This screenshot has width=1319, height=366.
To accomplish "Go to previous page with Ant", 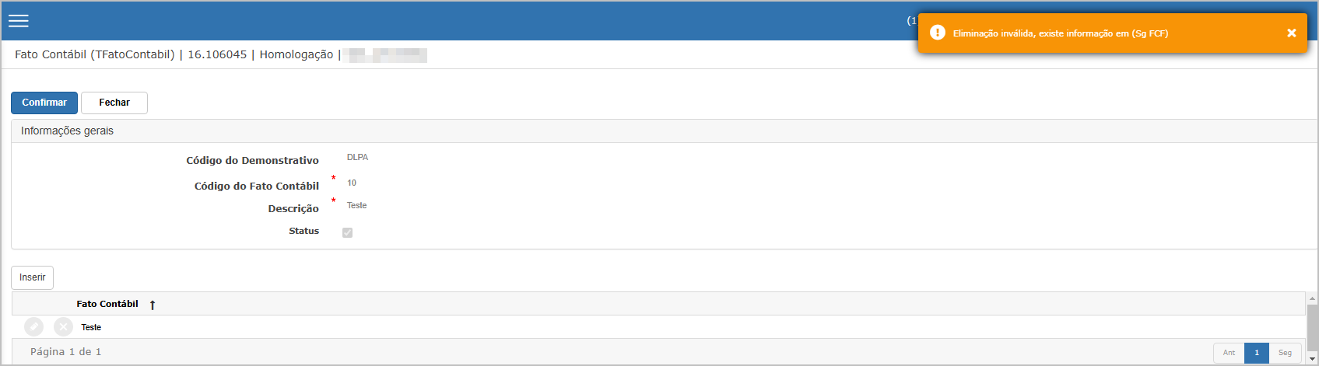I will tap(1229, 353).
